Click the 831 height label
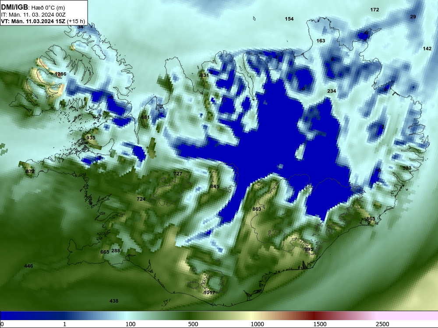This screenshot has width=438, height=328. 205,75
